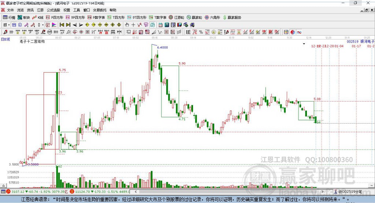Click the yin-yang taiji icon
The height and width of the screenshot is (203, 375).
click(x=293, y=32)
